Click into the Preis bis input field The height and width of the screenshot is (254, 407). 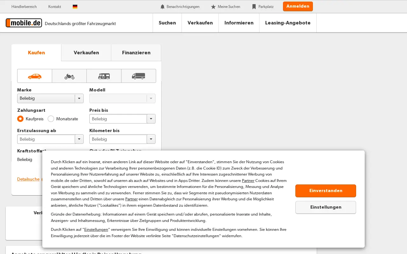(118, 119)
